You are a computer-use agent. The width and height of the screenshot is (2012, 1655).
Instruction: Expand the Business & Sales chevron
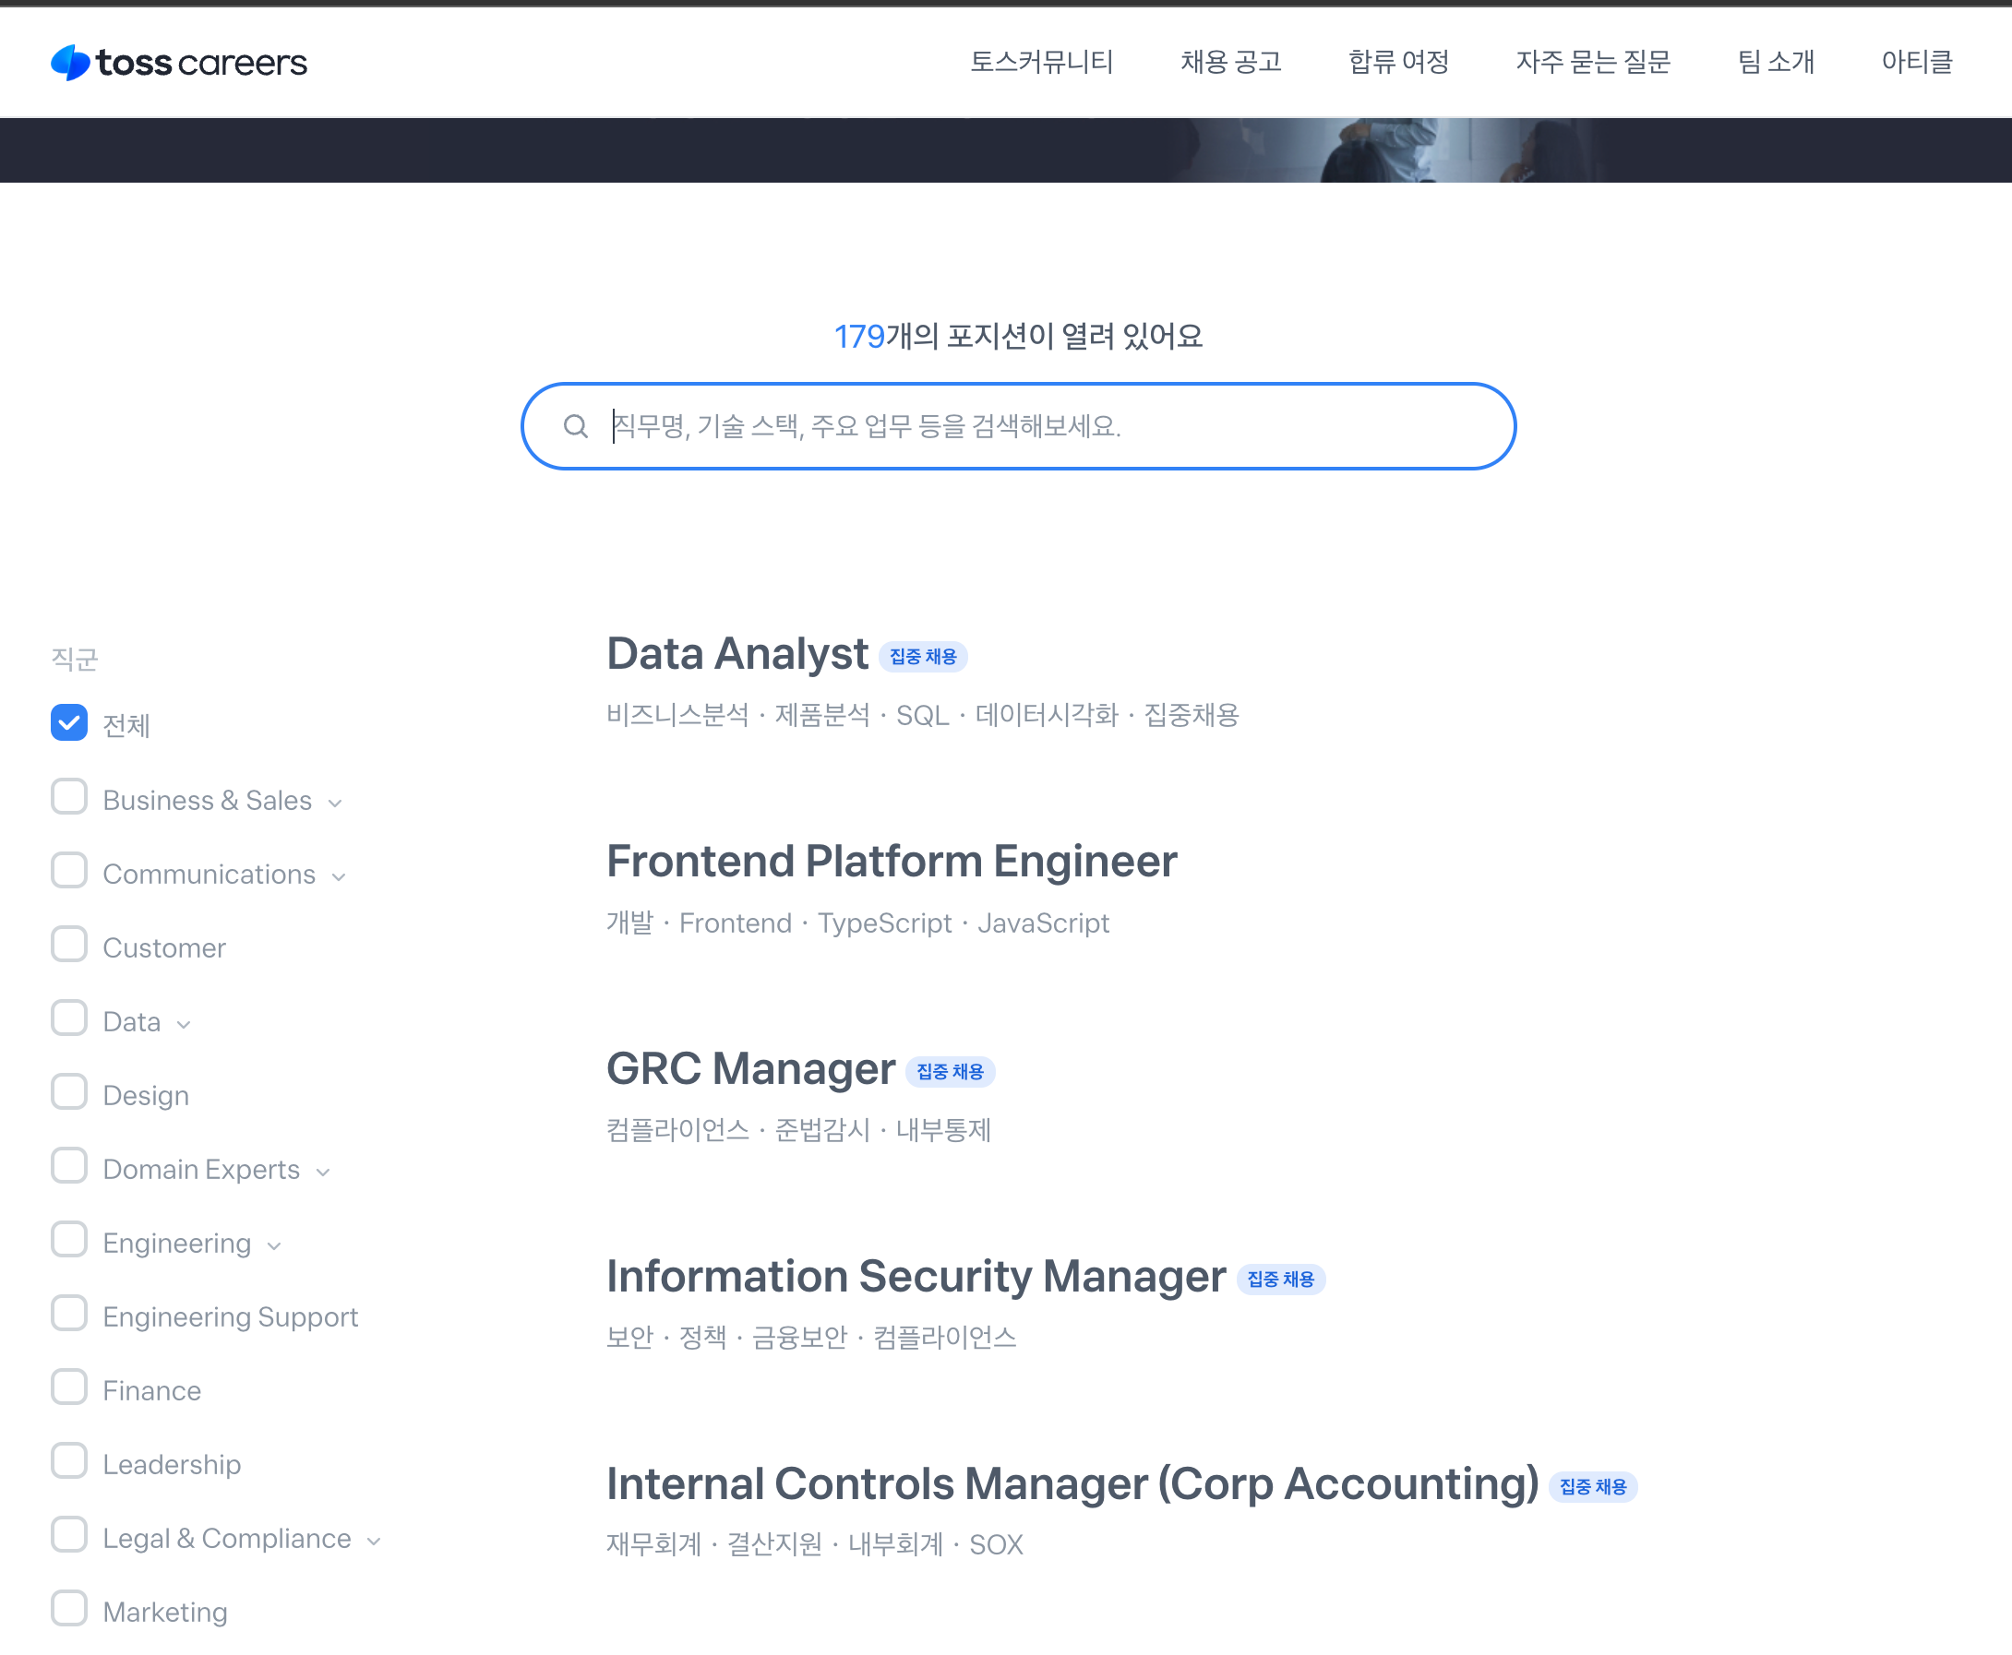click(x=335, y=803)
